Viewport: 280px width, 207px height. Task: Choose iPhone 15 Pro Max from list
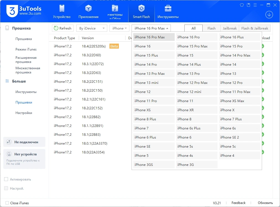[x=197, y=46]
